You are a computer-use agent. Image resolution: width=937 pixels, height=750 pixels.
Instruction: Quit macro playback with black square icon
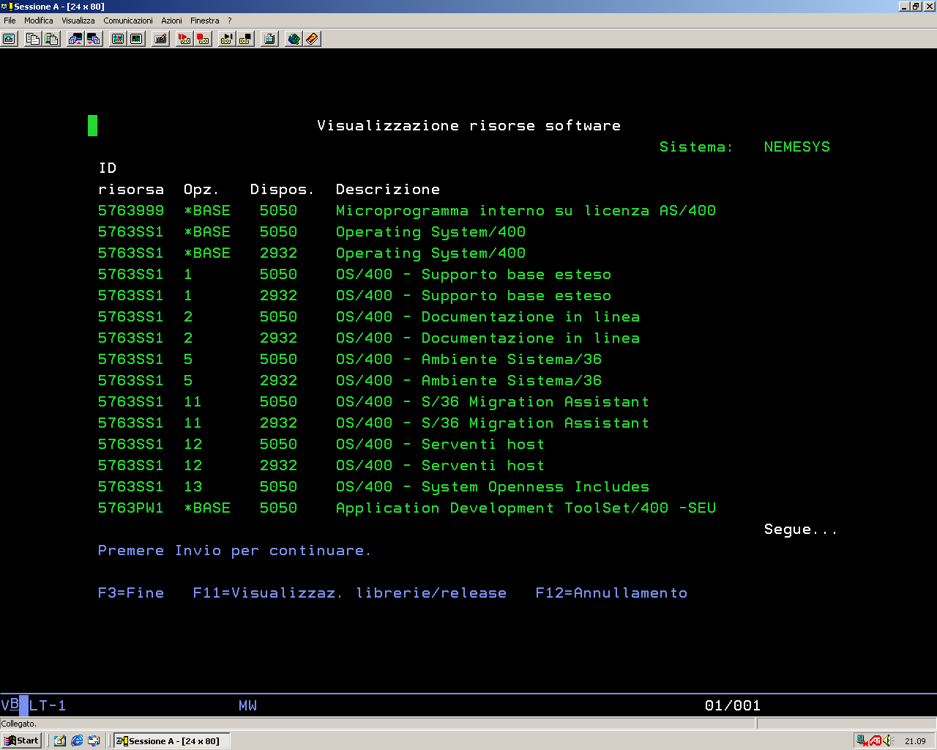coord(246,39)
